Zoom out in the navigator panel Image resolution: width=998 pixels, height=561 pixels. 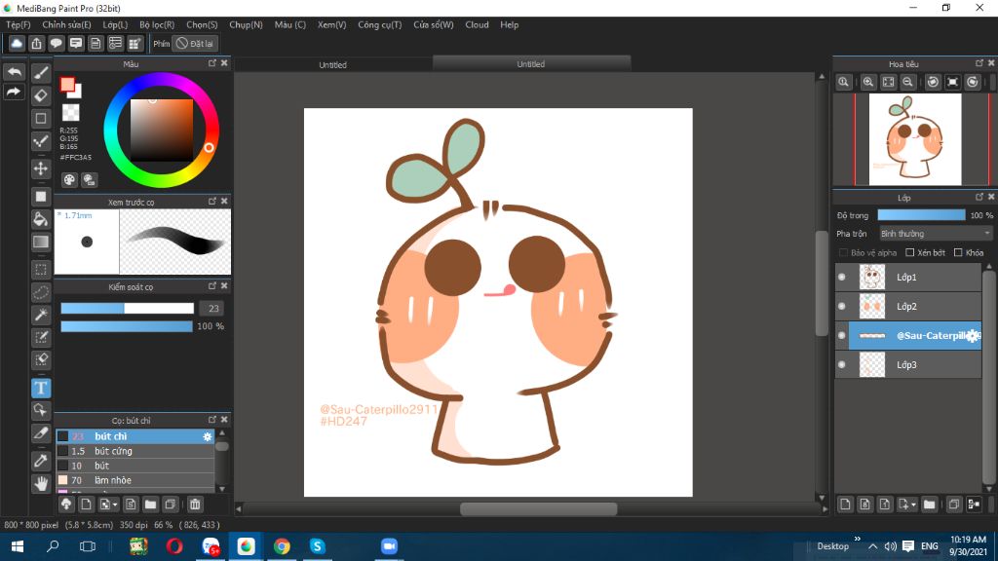coord(908,82)
